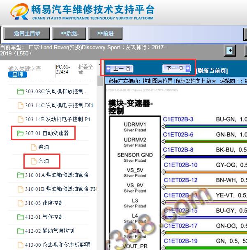This screenshot has width=247, height=250.
Task: Click document icon of 310-03
Action: tap(20, 203)
